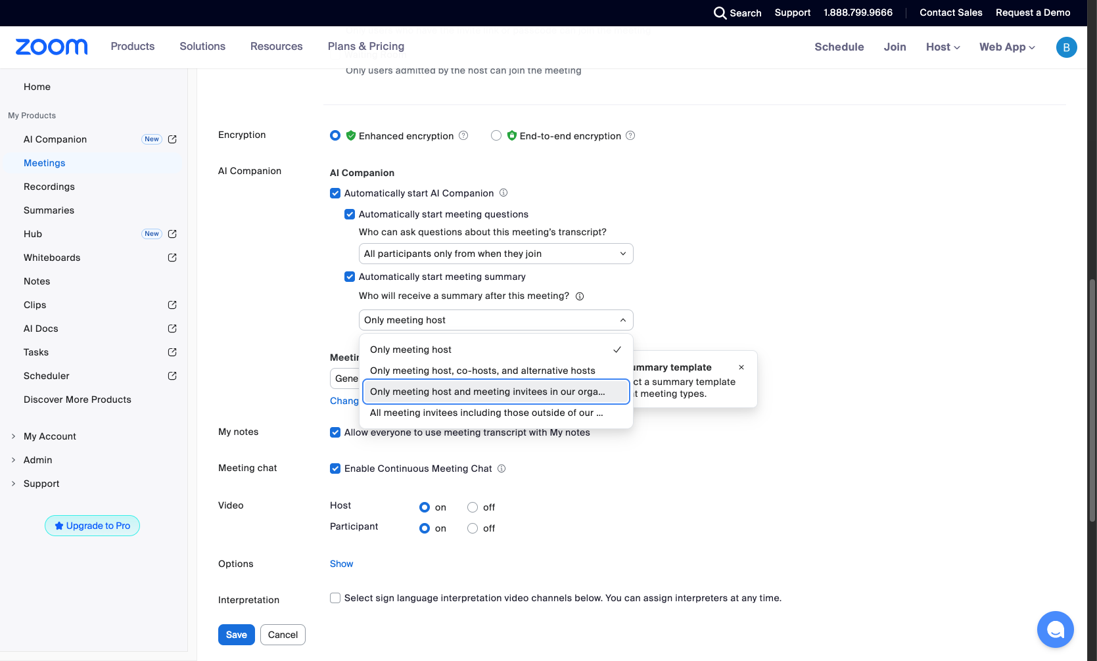
Task: Go to Home in sidebar
Action: point(37,87)
